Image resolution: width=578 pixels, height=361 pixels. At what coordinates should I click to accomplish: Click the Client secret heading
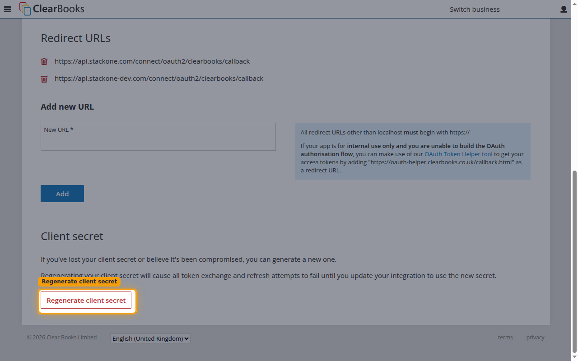(x=72, y=236)
